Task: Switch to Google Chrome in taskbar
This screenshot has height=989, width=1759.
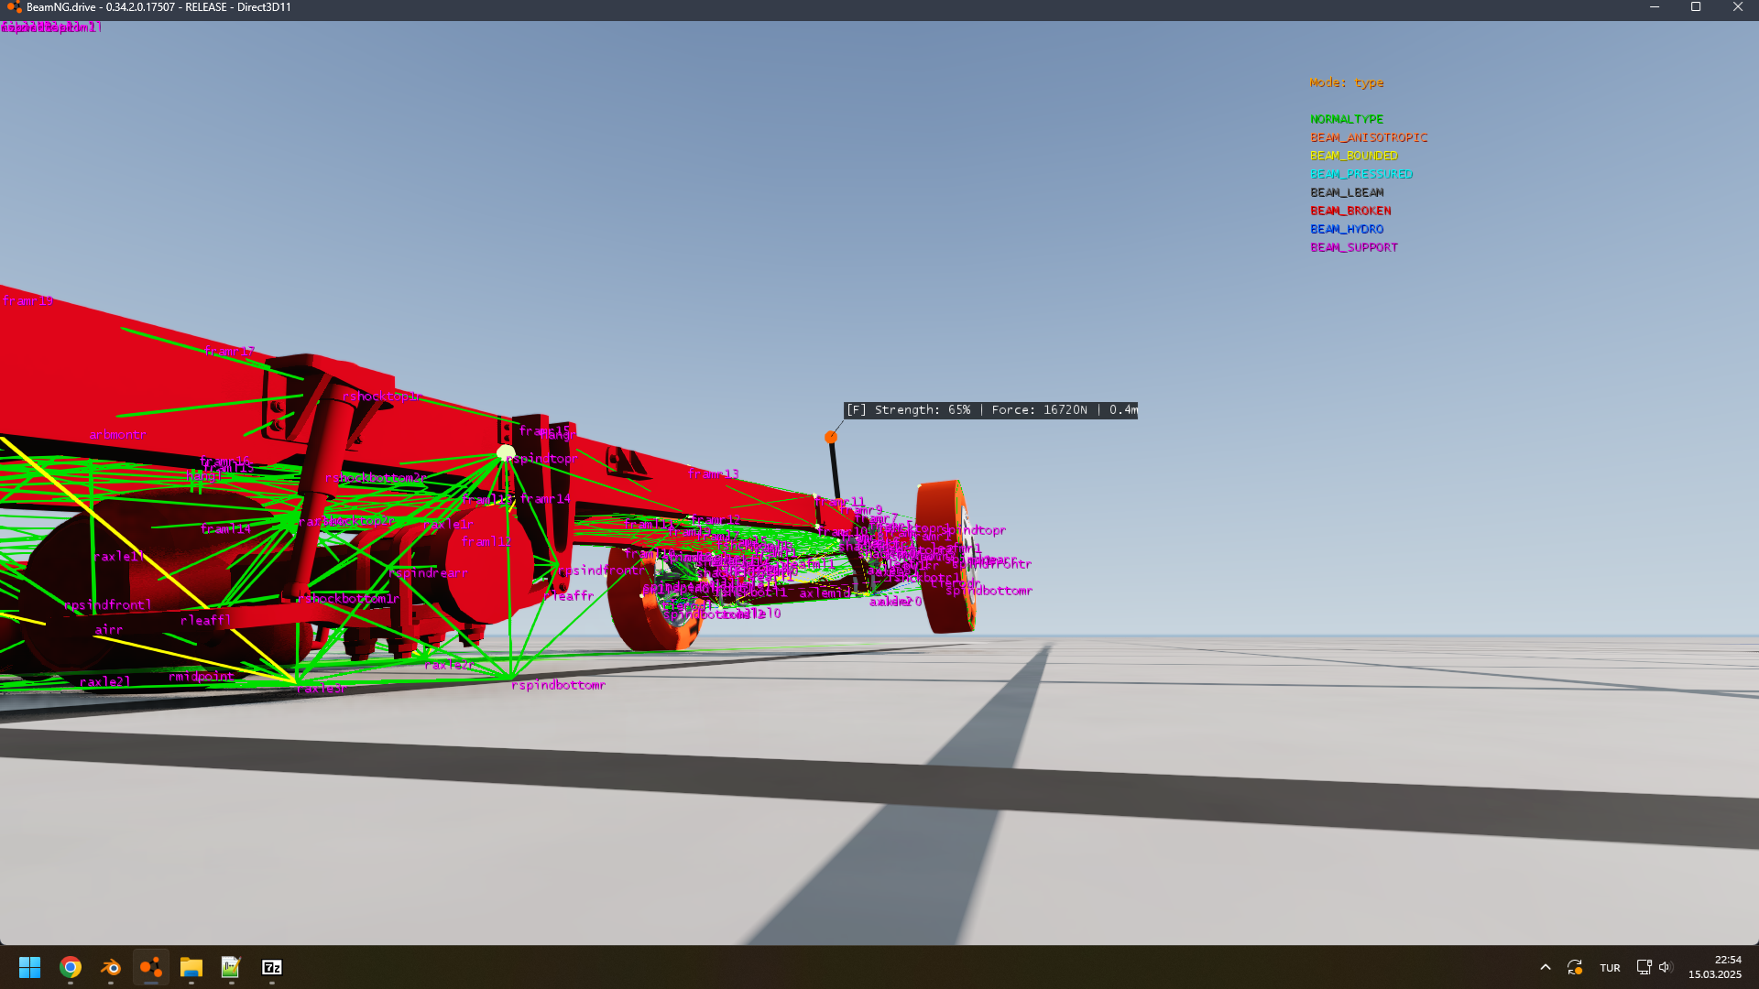Action: tap(71, 967)
